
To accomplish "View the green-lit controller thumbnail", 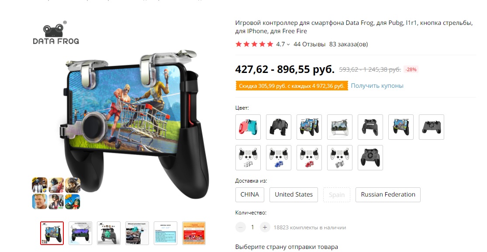I will click(109, 233).
